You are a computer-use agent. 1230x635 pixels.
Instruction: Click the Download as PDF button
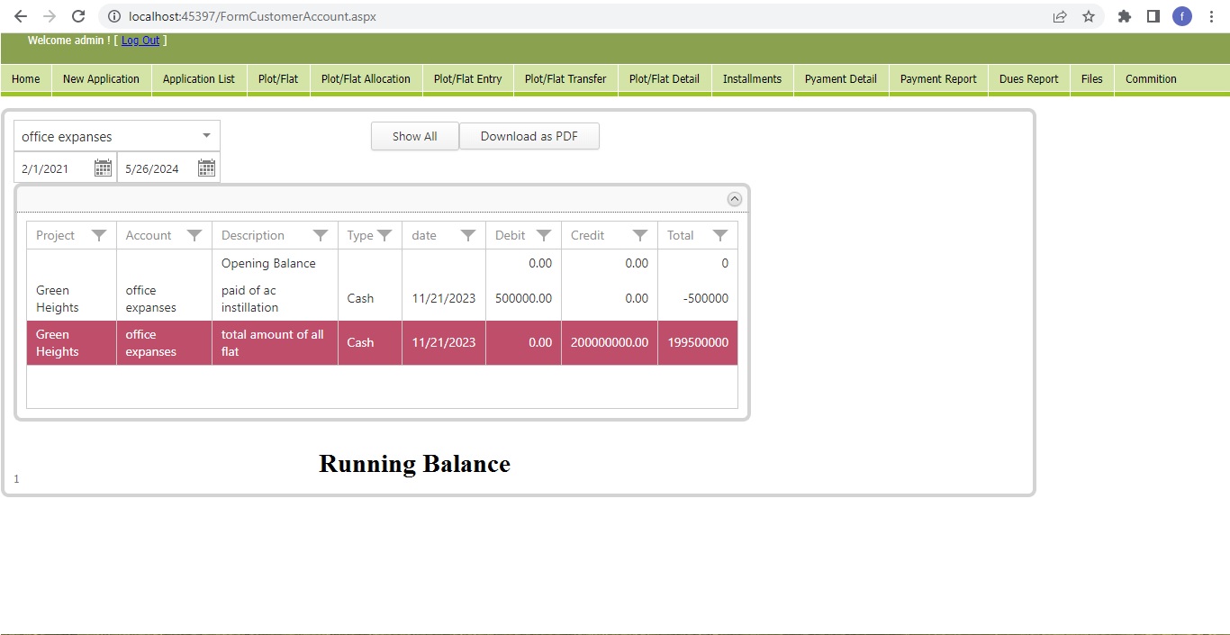coord(529,136)
